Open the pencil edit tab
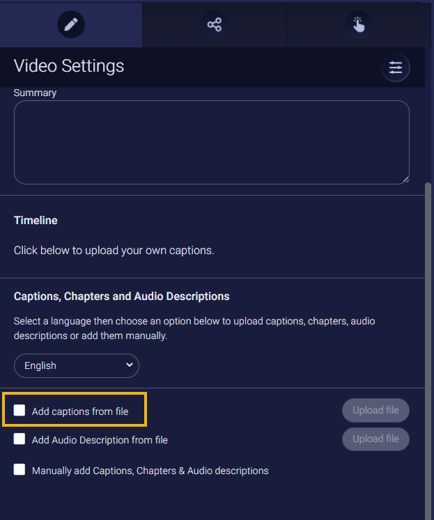434x520 pixels. pos(70,24)
